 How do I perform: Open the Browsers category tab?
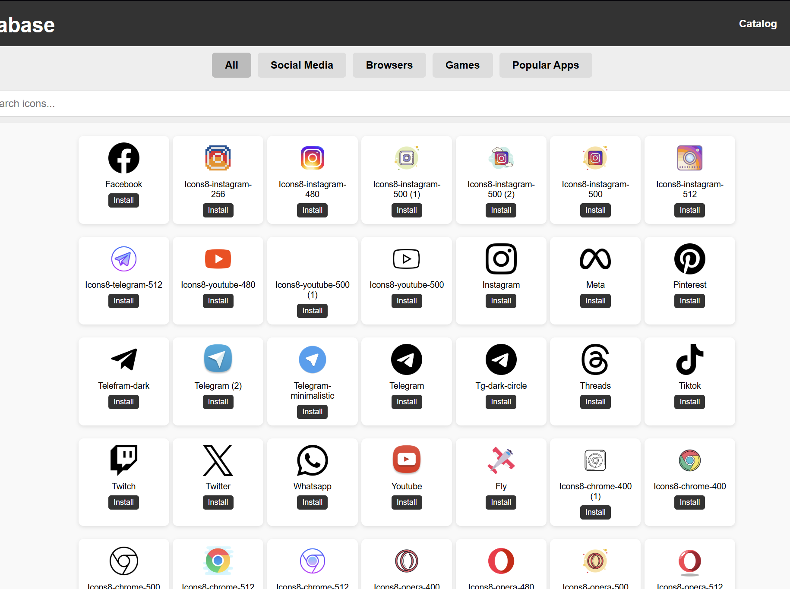[x=389, y=65]
